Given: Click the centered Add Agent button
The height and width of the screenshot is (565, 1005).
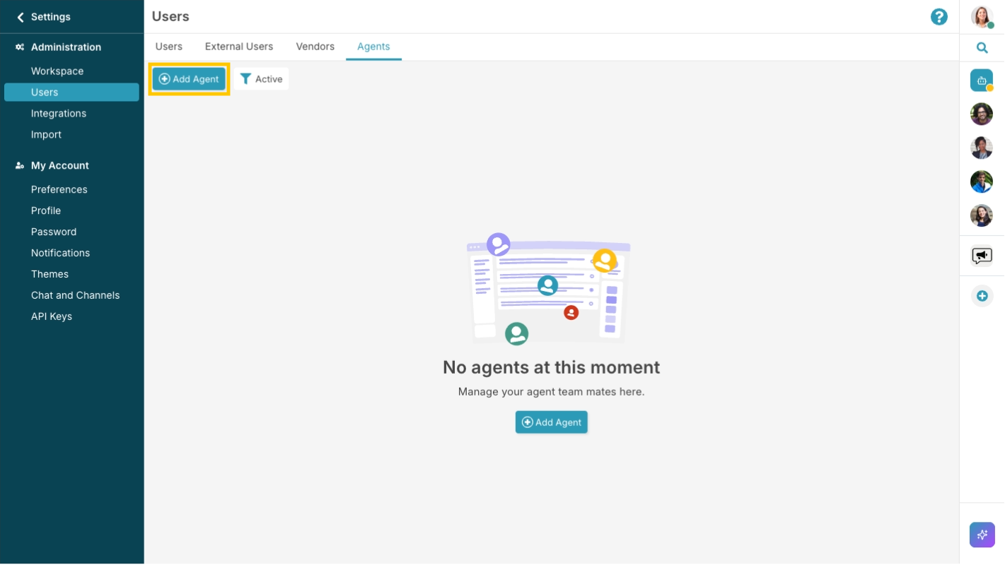Looking at the screenshot, I should [x=551, y=422].
